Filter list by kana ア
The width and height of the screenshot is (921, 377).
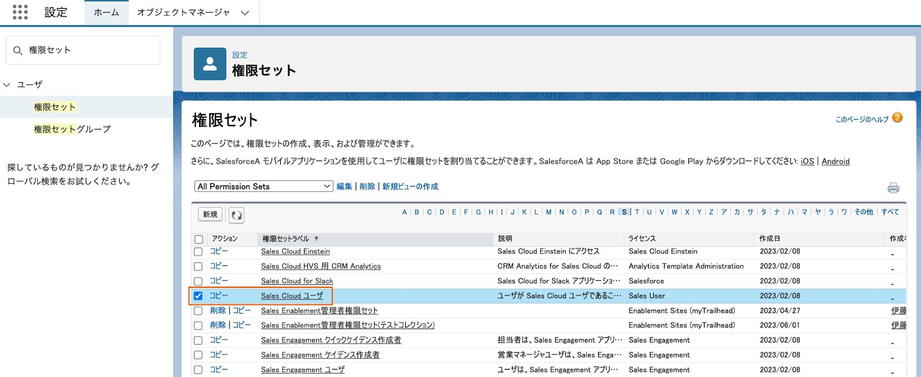724,212
